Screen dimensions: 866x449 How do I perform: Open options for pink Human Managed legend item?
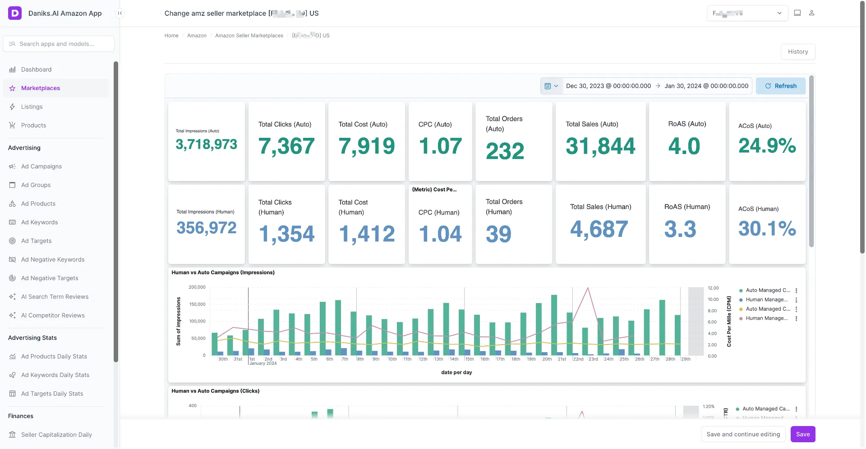click(796, 318)
